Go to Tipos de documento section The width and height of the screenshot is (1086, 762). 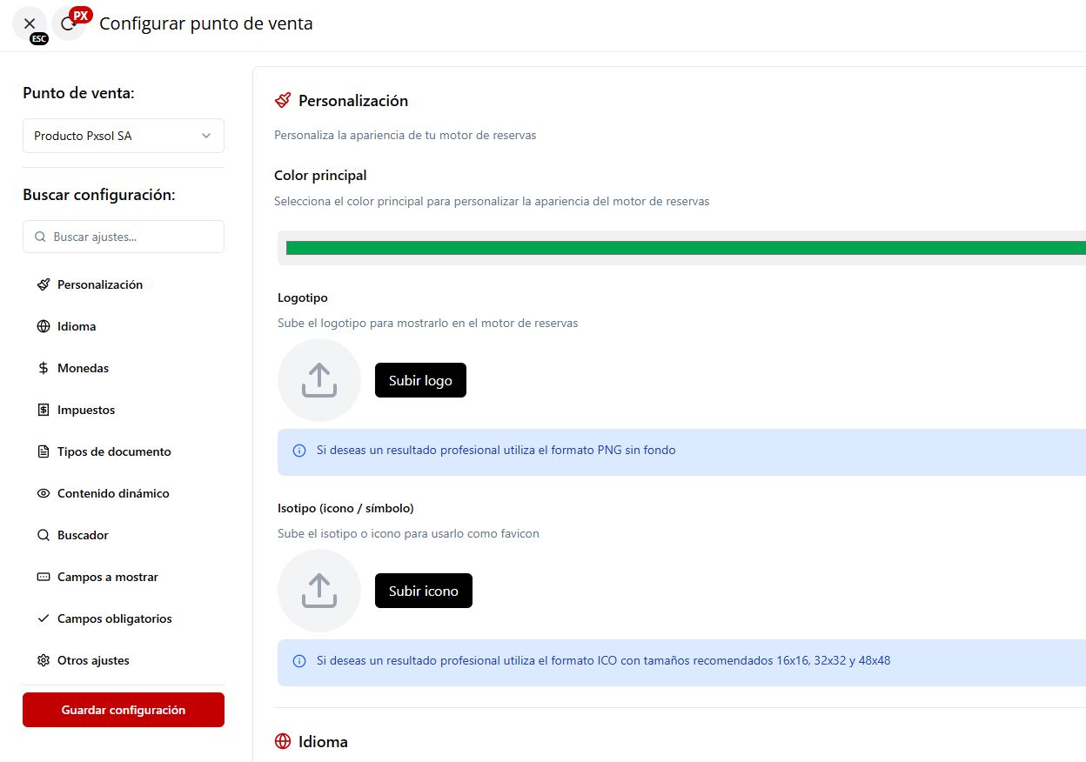coord(114,451)
